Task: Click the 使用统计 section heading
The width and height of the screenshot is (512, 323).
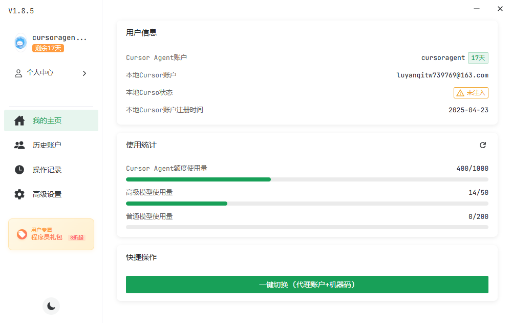Action: tap(141, 145)
